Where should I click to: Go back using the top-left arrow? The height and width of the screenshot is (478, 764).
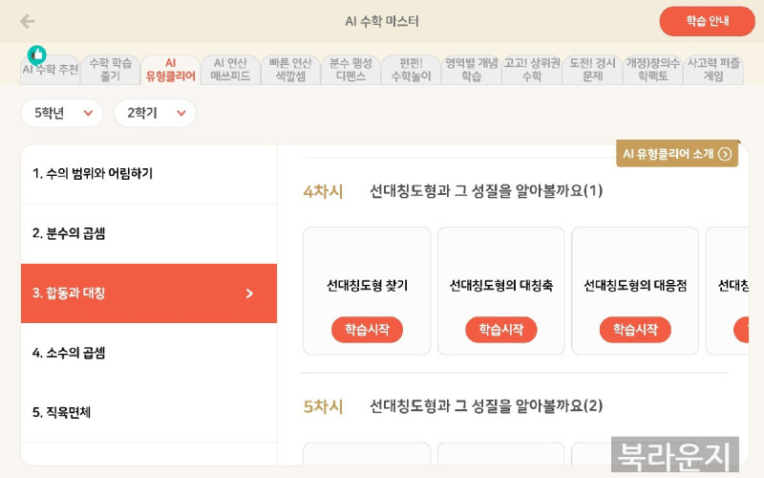(27, 21)
